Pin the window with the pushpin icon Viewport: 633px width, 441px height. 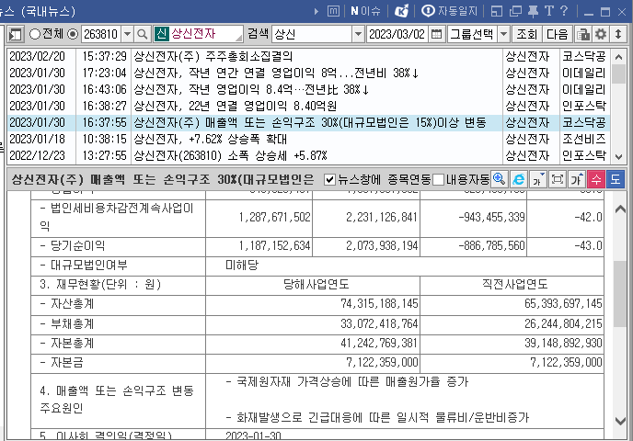coord(533,11)
